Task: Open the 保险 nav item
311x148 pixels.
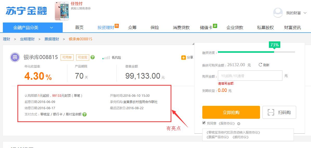Action: pos(155,28)
